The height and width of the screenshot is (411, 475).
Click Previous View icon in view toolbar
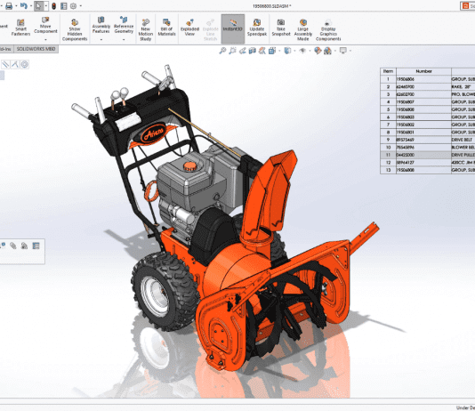pos(242,51)
